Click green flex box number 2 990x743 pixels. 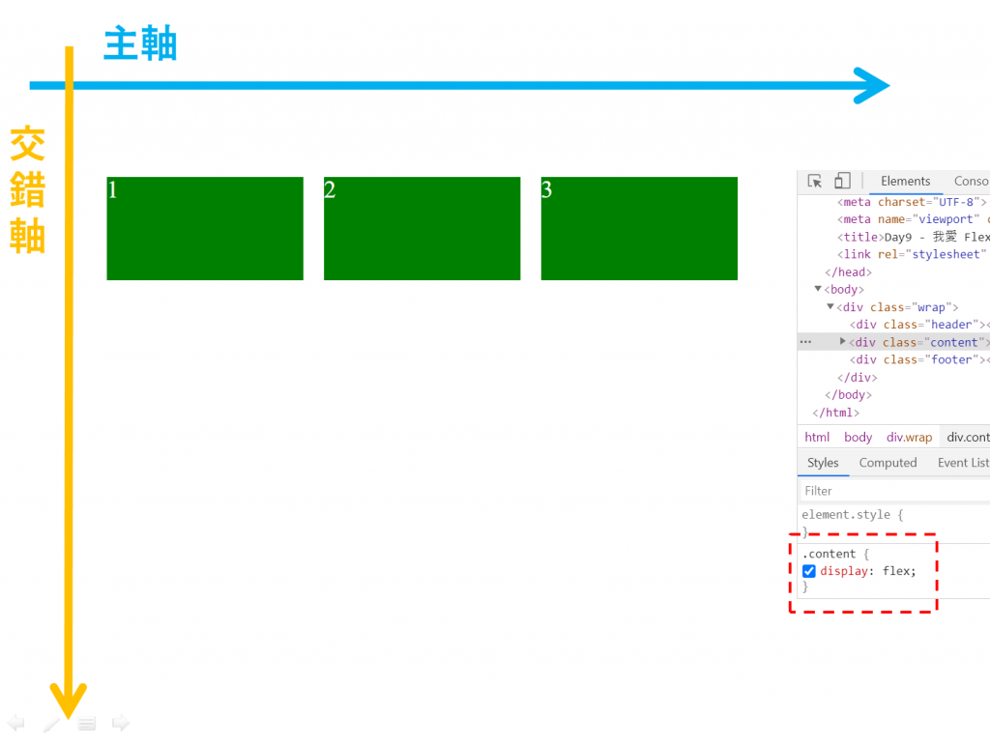tap(422, 228)
